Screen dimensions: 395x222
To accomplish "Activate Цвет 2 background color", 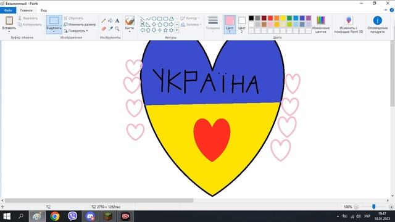I will [x=241, y=24].
